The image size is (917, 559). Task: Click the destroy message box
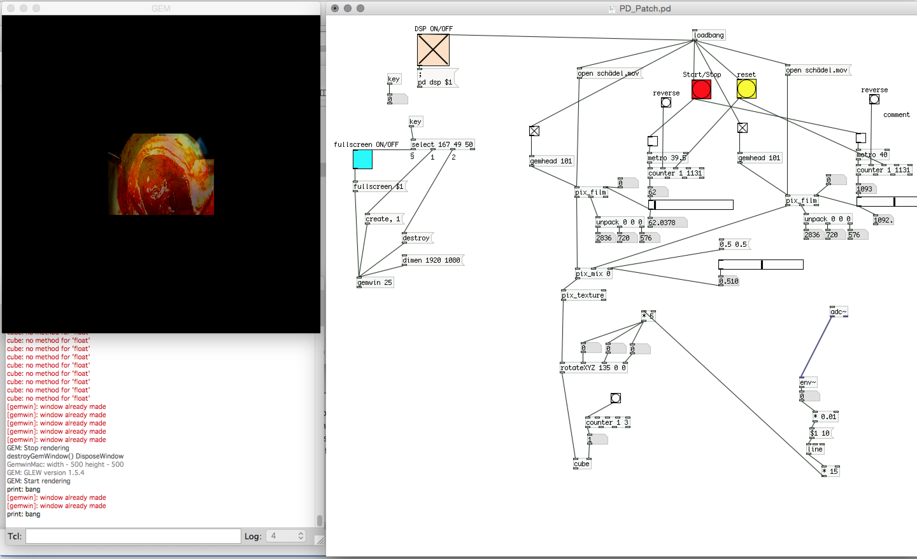[416, 238]
